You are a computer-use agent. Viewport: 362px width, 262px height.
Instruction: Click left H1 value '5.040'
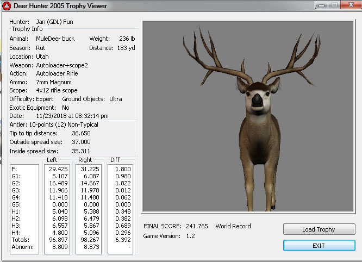[x=60, y=211]
